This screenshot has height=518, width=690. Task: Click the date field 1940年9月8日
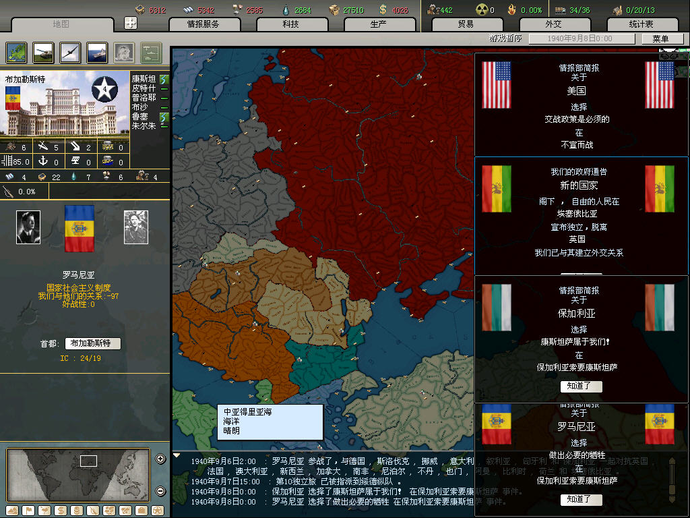point(582,38)
